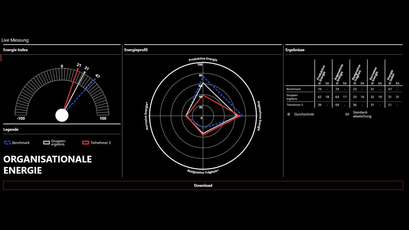Image resolution: width=409 pixels, height=230 pixels.
Task: Click Teilnehmer 3 Energie Index value 21
Action: coord(390,105)
